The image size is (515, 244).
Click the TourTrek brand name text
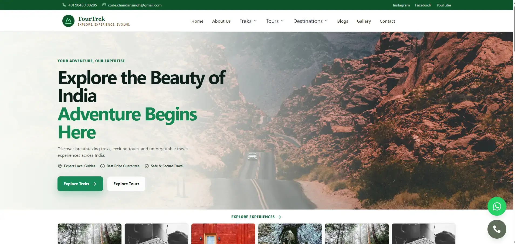coord(91,19)
